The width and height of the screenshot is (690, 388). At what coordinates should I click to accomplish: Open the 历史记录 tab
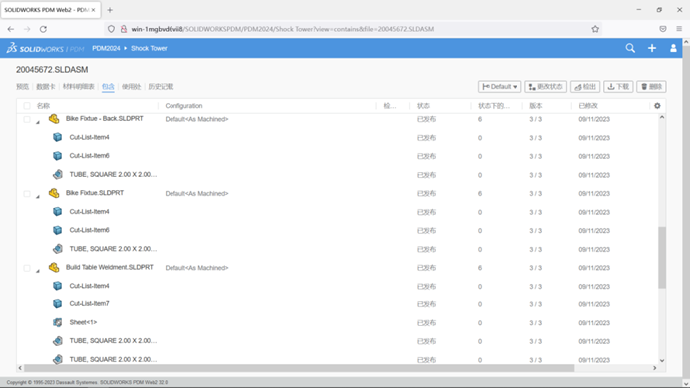click(161, 86)
